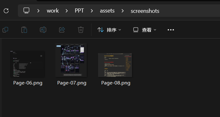Expand the chevron after the This PC icon
Screen dimensions: 220x117
click(38, 11)
